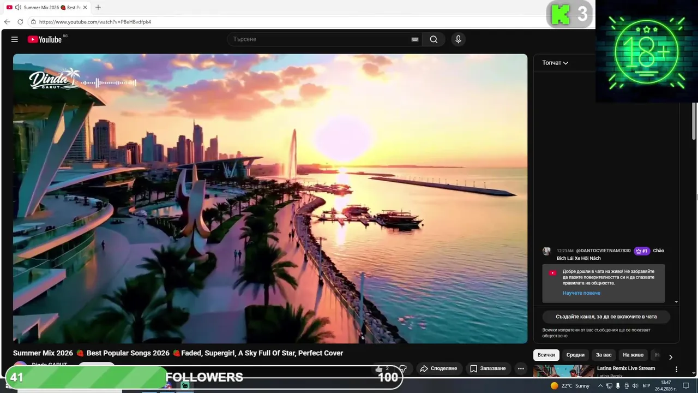Close the Summer Mix 2026 tab
The height and width of the screenshot is (393, 698).
coord(85,8)
